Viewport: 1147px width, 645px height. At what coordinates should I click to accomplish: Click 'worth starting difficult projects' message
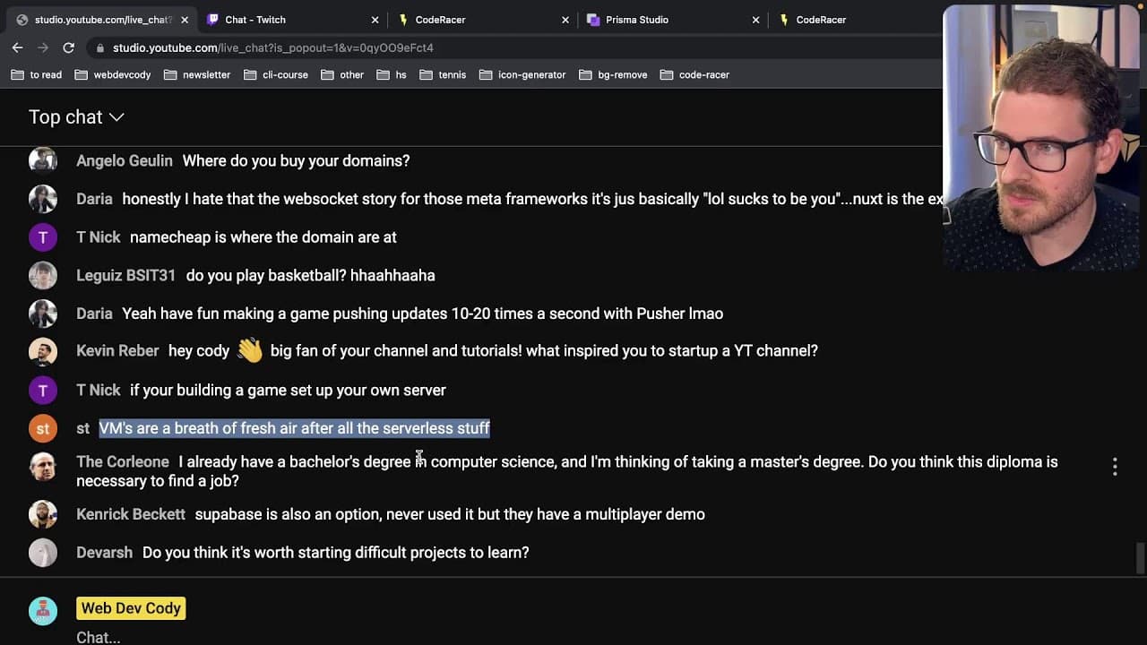click(336, 553)
